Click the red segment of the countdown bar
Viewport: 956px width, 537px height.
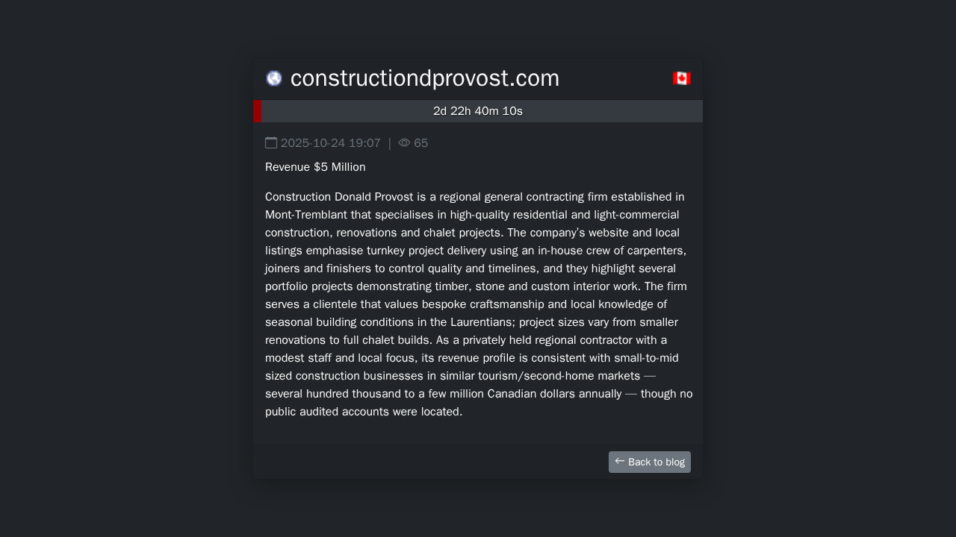coord(258,111)
